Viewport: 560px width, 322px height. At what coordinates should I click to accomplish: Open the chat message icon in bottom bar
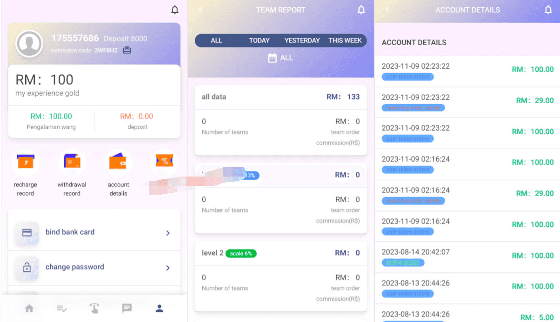pos(127,308)
